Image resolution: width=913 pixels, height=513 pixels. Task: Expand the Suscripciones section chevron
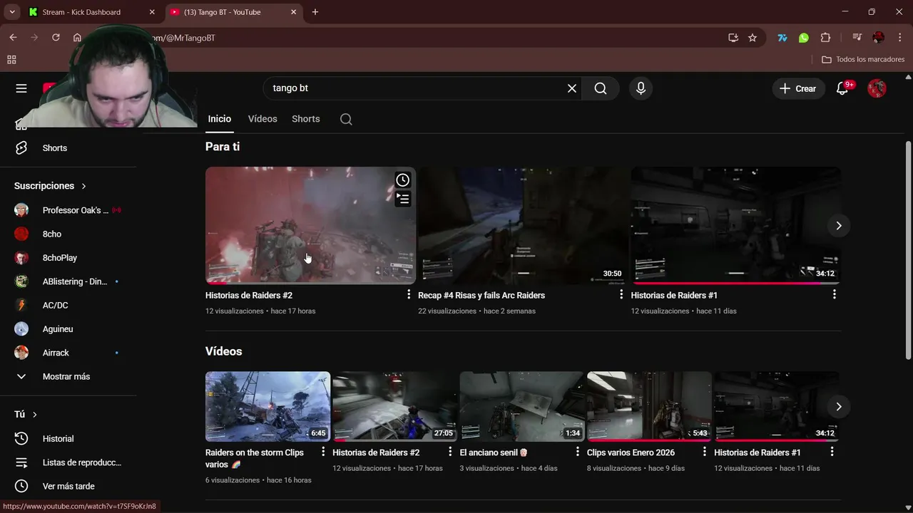pyautogui.click(x=83, y=186)
